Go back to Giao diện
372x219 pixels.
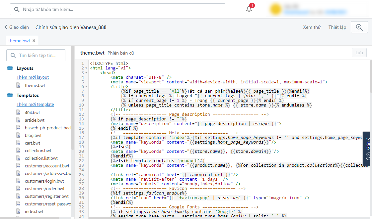(x=17, y=27)
